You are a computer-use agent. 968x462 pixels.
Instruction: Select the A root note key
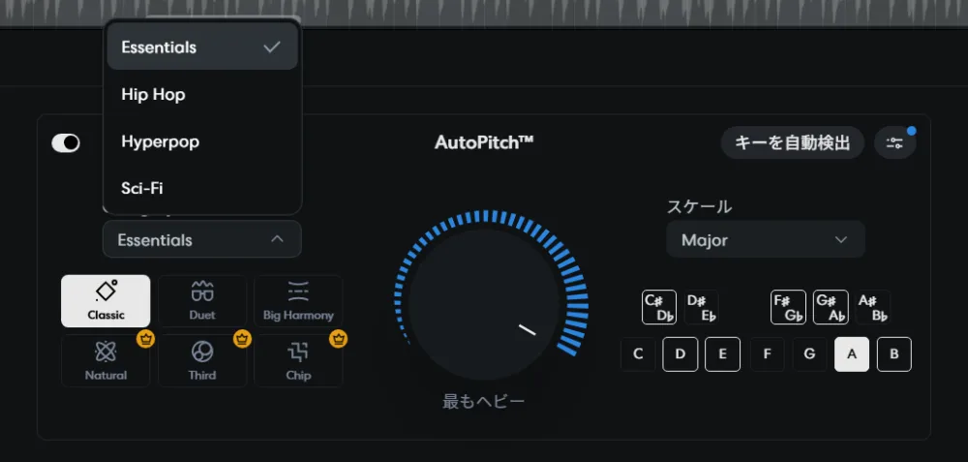(x=852, y=354)
